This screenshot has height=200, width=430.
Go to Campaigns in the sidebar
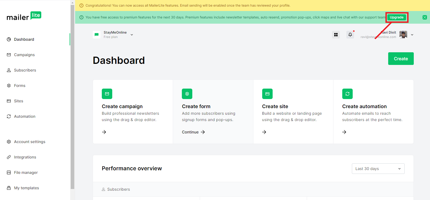click(24, 55)
